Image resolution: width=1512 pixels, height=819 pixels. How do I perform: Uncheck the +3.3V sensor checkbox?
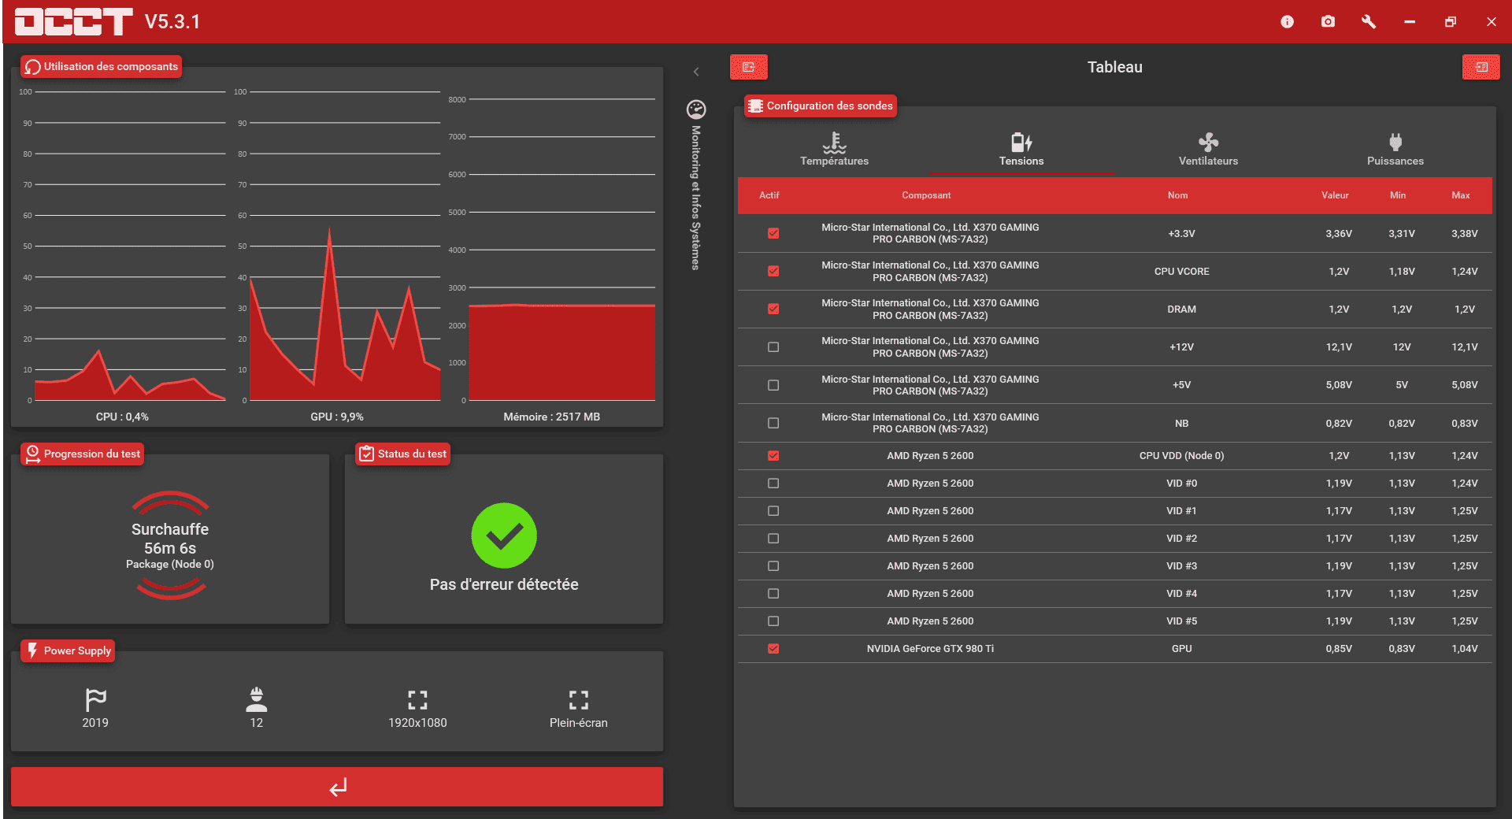point(773,233)
